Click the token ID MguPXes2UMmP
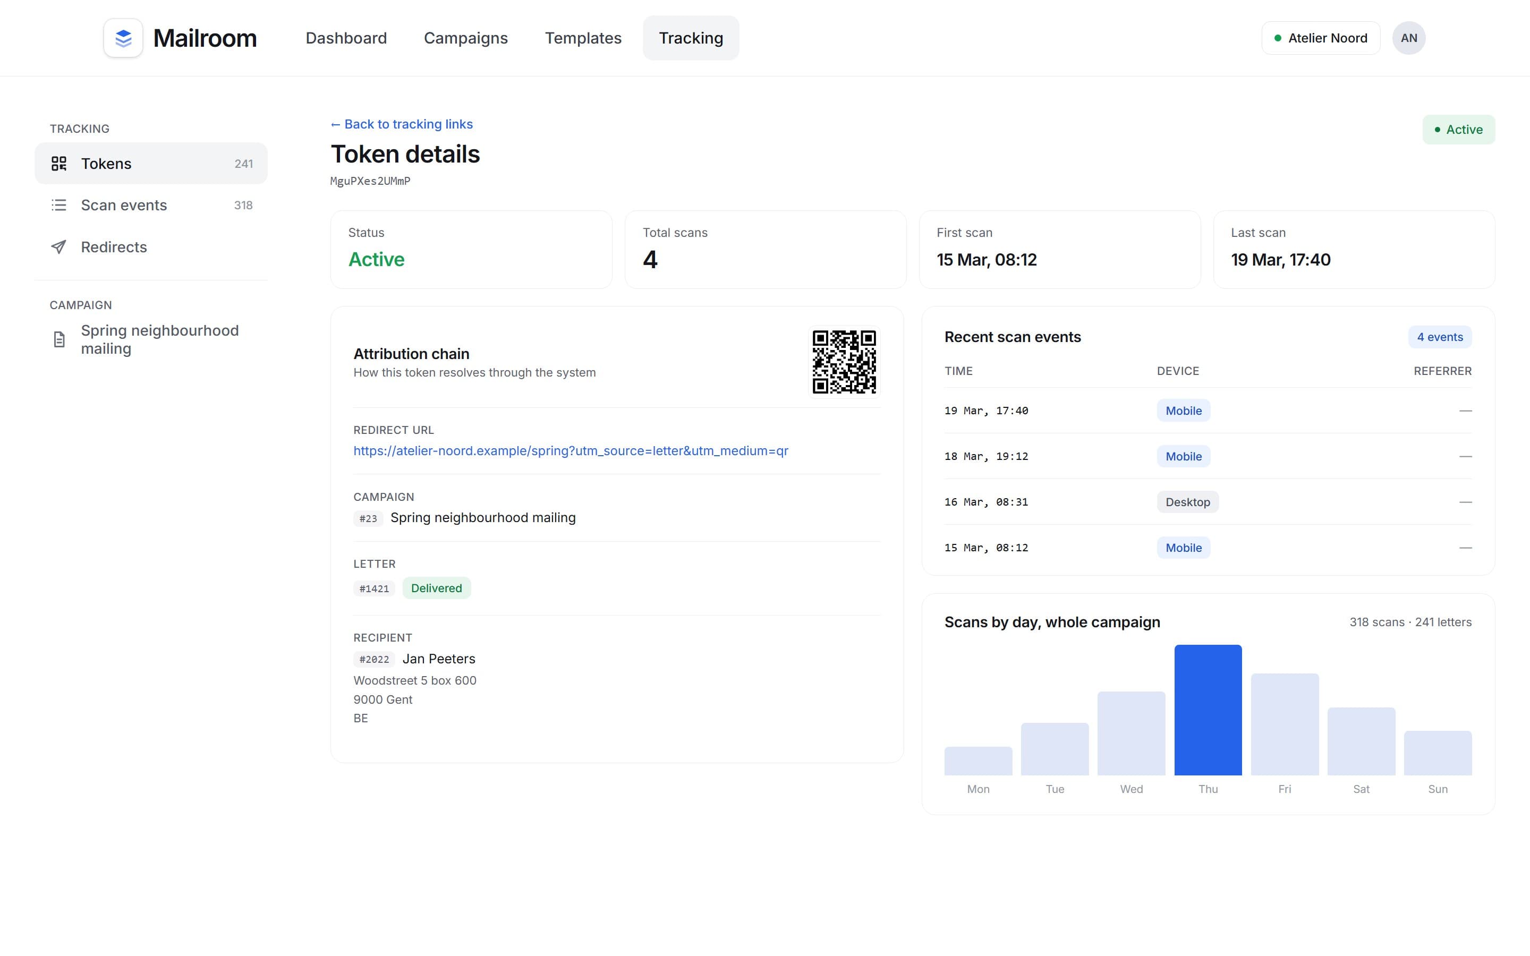 [x=370, y=181]
